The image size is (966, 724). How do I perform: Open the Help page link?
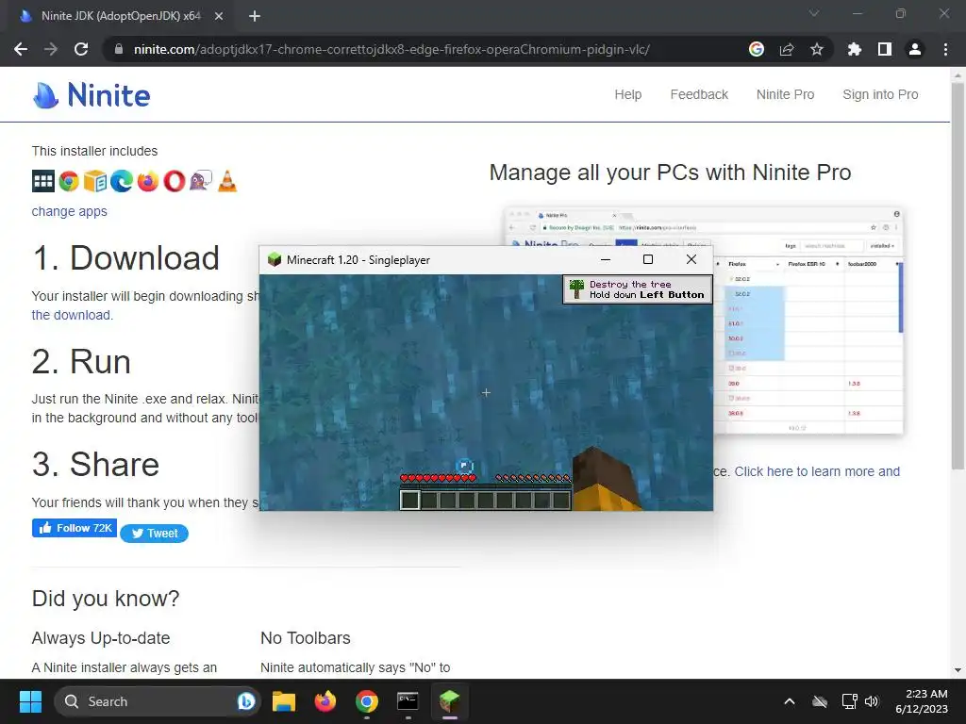click(627, 95)
